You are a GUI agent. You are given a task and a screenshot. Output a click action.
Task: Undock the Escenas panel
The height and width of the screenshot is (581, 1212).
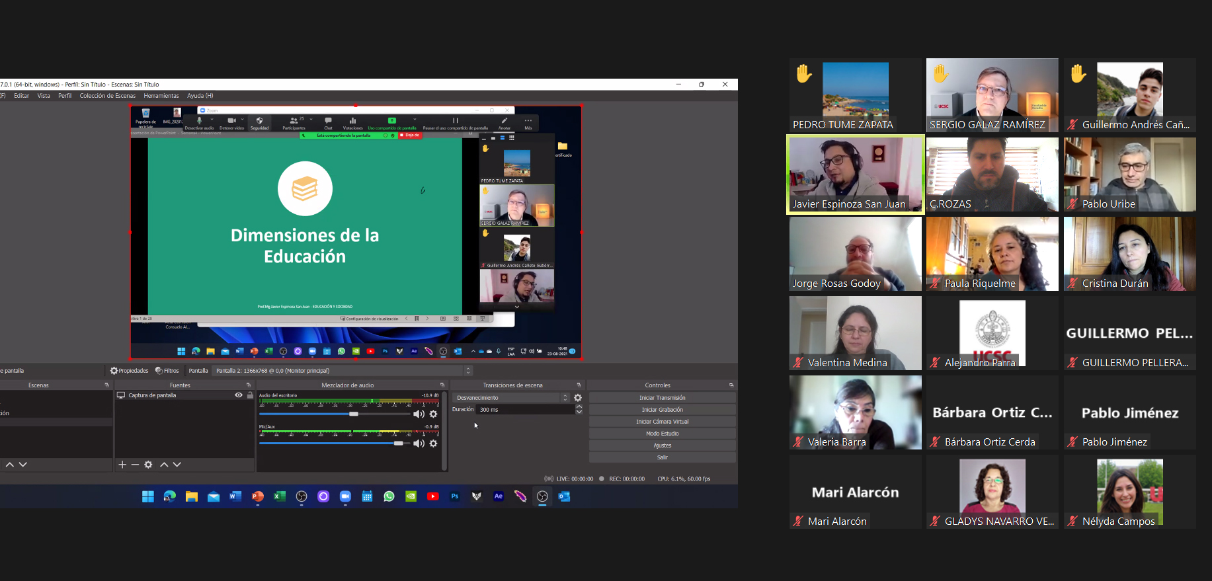(x=106, y=385)
